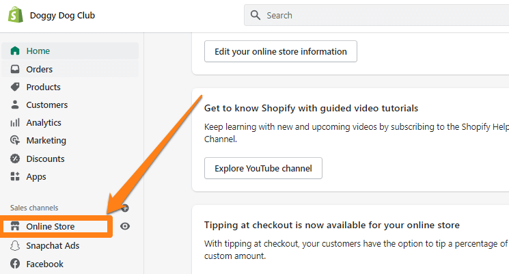Click the Sales channels heading

(x=34, y=208)
